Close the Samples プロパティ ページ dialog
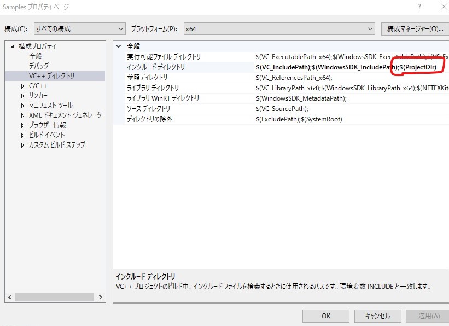The image size is (449, 326). tap(444, 7)
